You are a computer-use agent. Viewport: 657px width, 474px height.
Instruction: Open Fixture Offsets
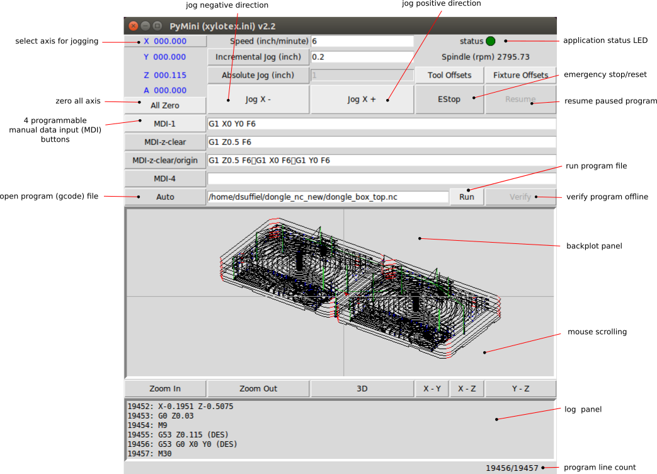click(520, 76)
